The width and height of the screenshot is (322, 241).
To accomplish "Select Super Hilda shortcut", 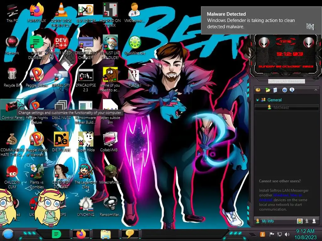I will coord(86,142).
